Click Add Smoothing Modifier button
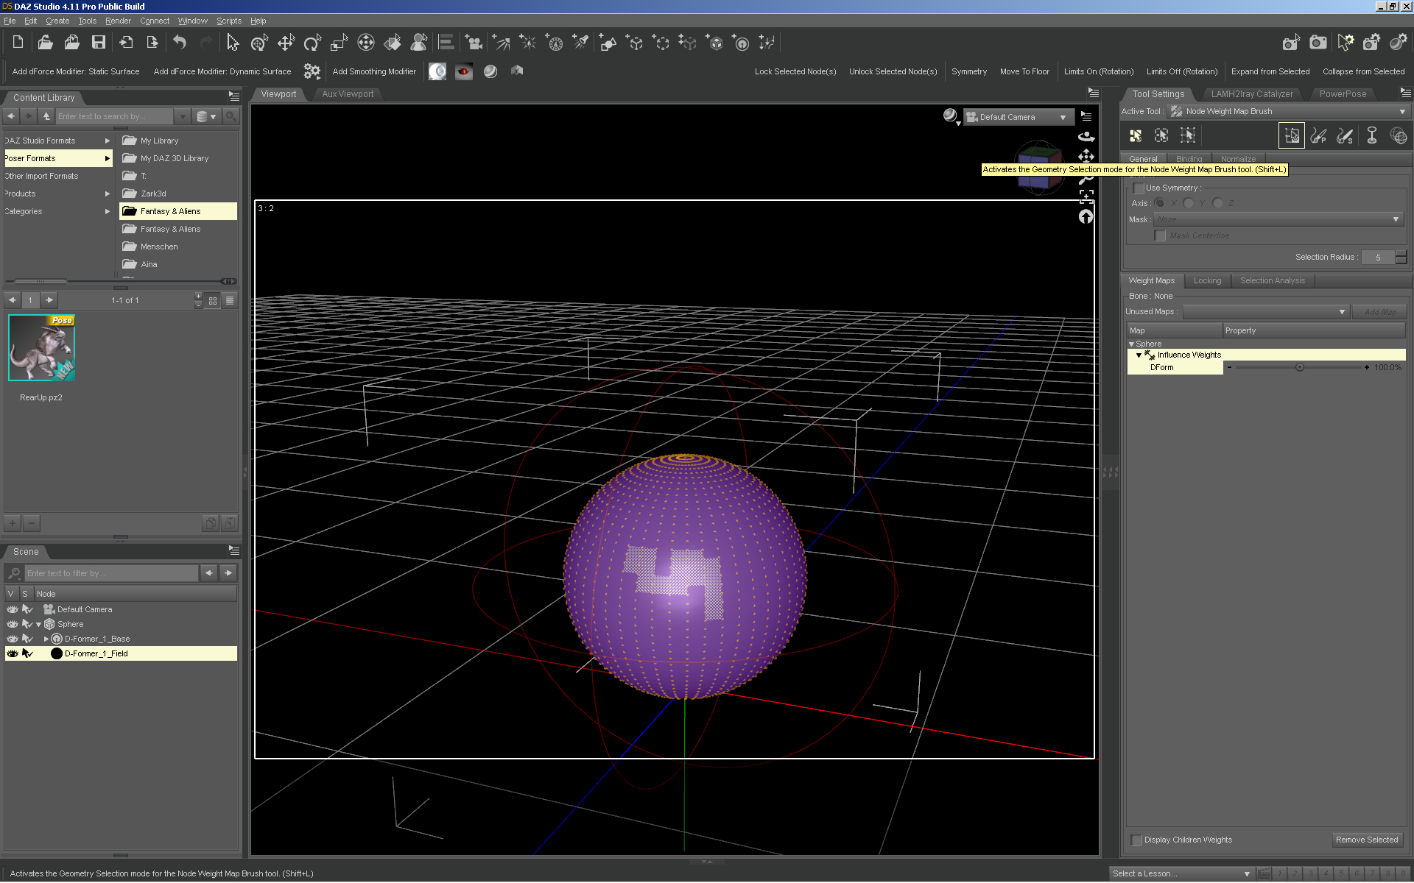This screenshot has height=883, width=1414. (374, 71)
